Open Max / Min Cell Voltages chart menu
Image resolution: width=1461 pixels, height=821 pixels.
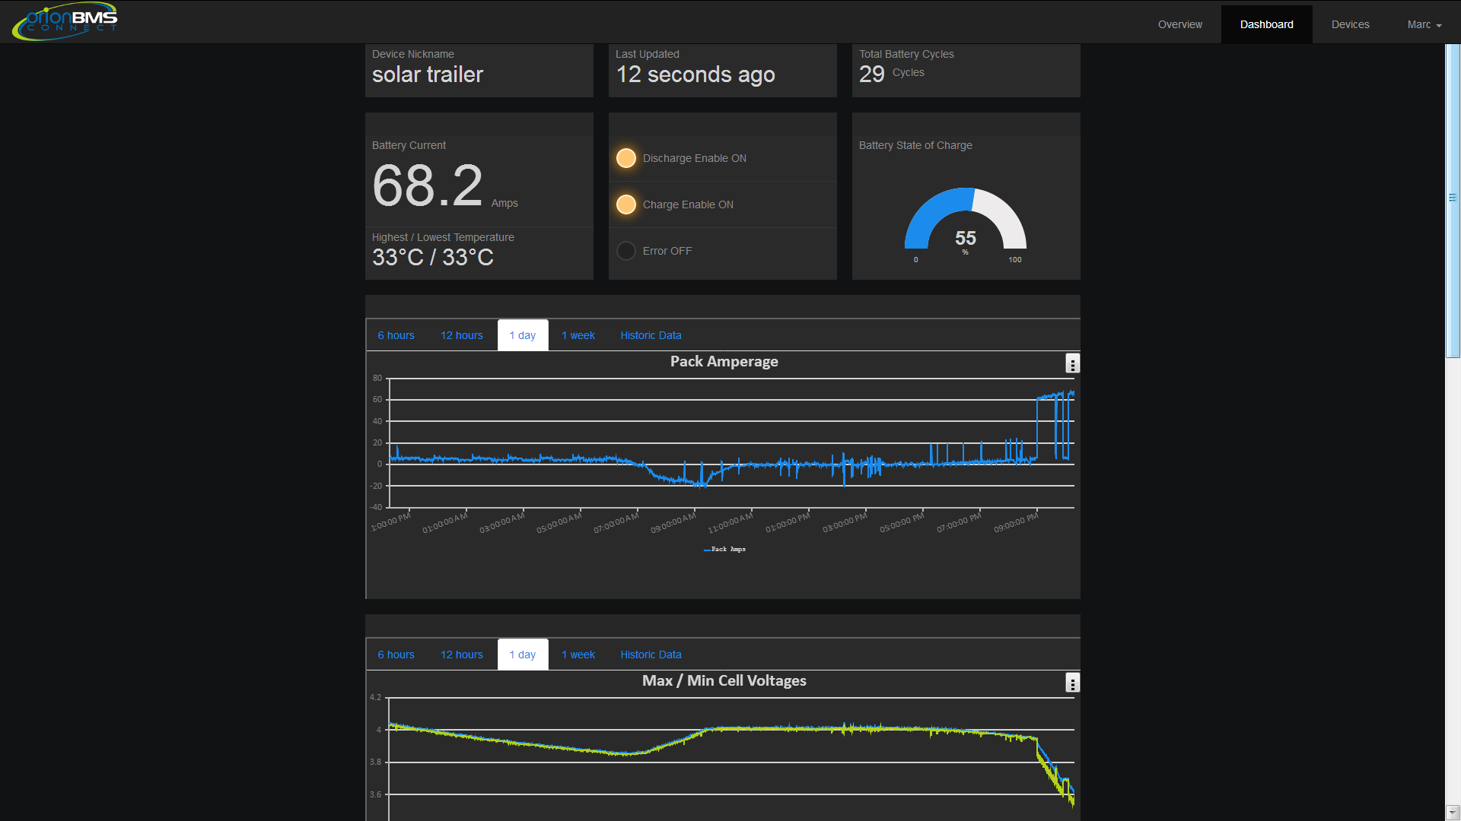(x=1072, y=683)
